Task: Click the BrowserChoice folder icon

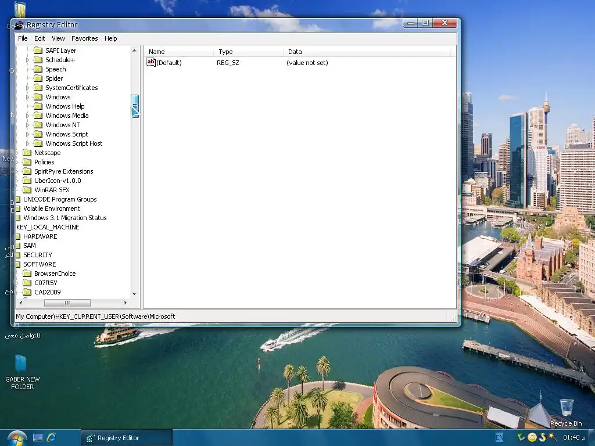Action: [x=27, y=274]
